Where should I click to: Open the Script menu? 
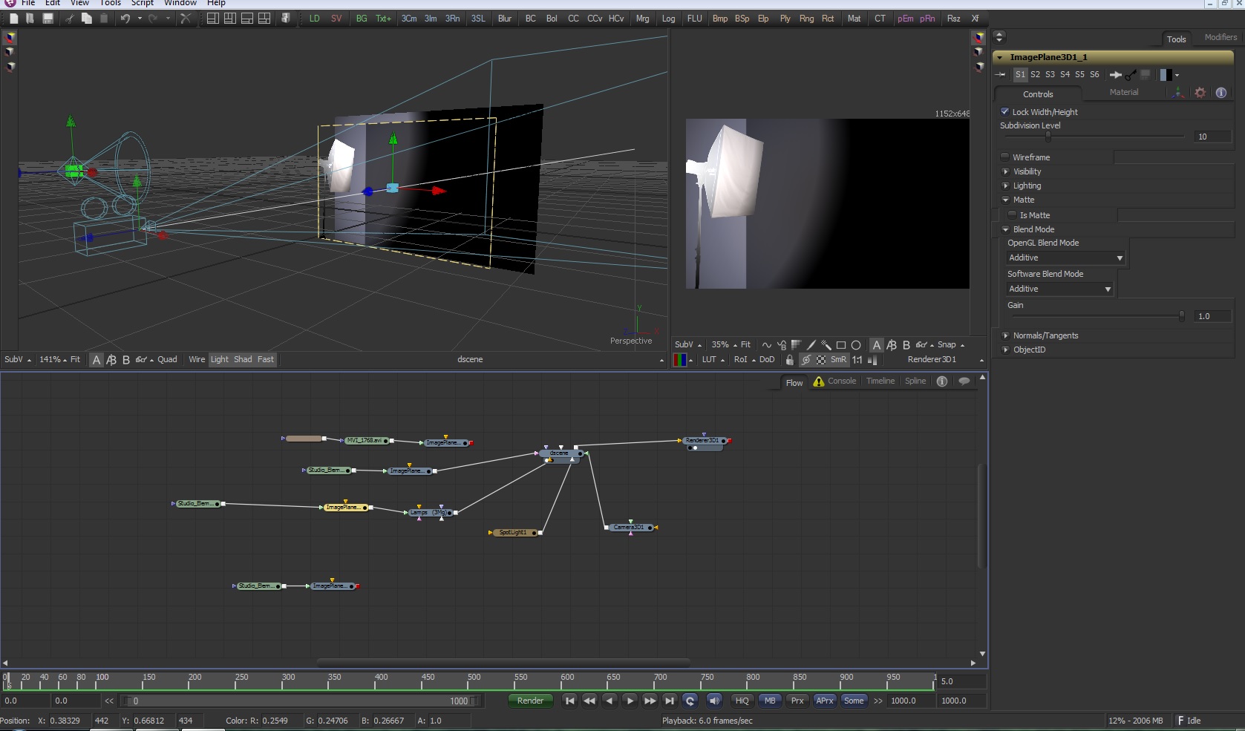pos(143,3)
